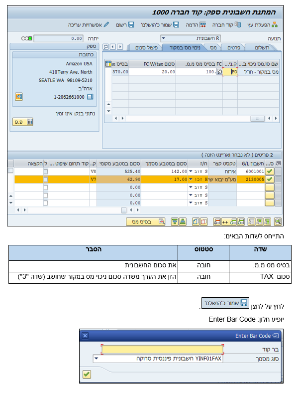
Task: Select the ניכוי מס במקור tab
Action: (x=184, y=47)
